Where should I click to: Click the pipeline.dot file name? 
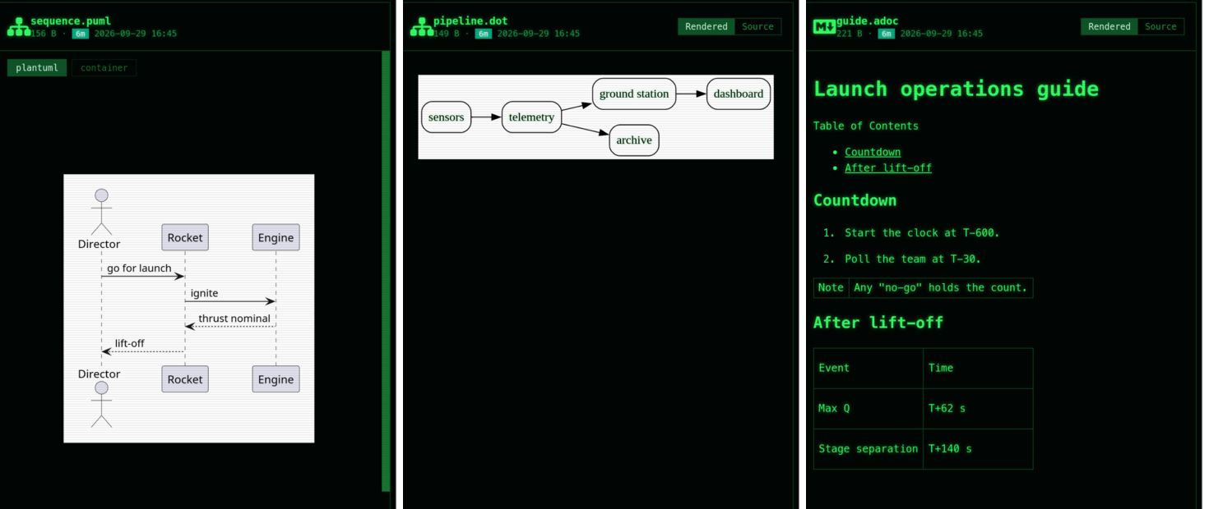coord(470,21)
